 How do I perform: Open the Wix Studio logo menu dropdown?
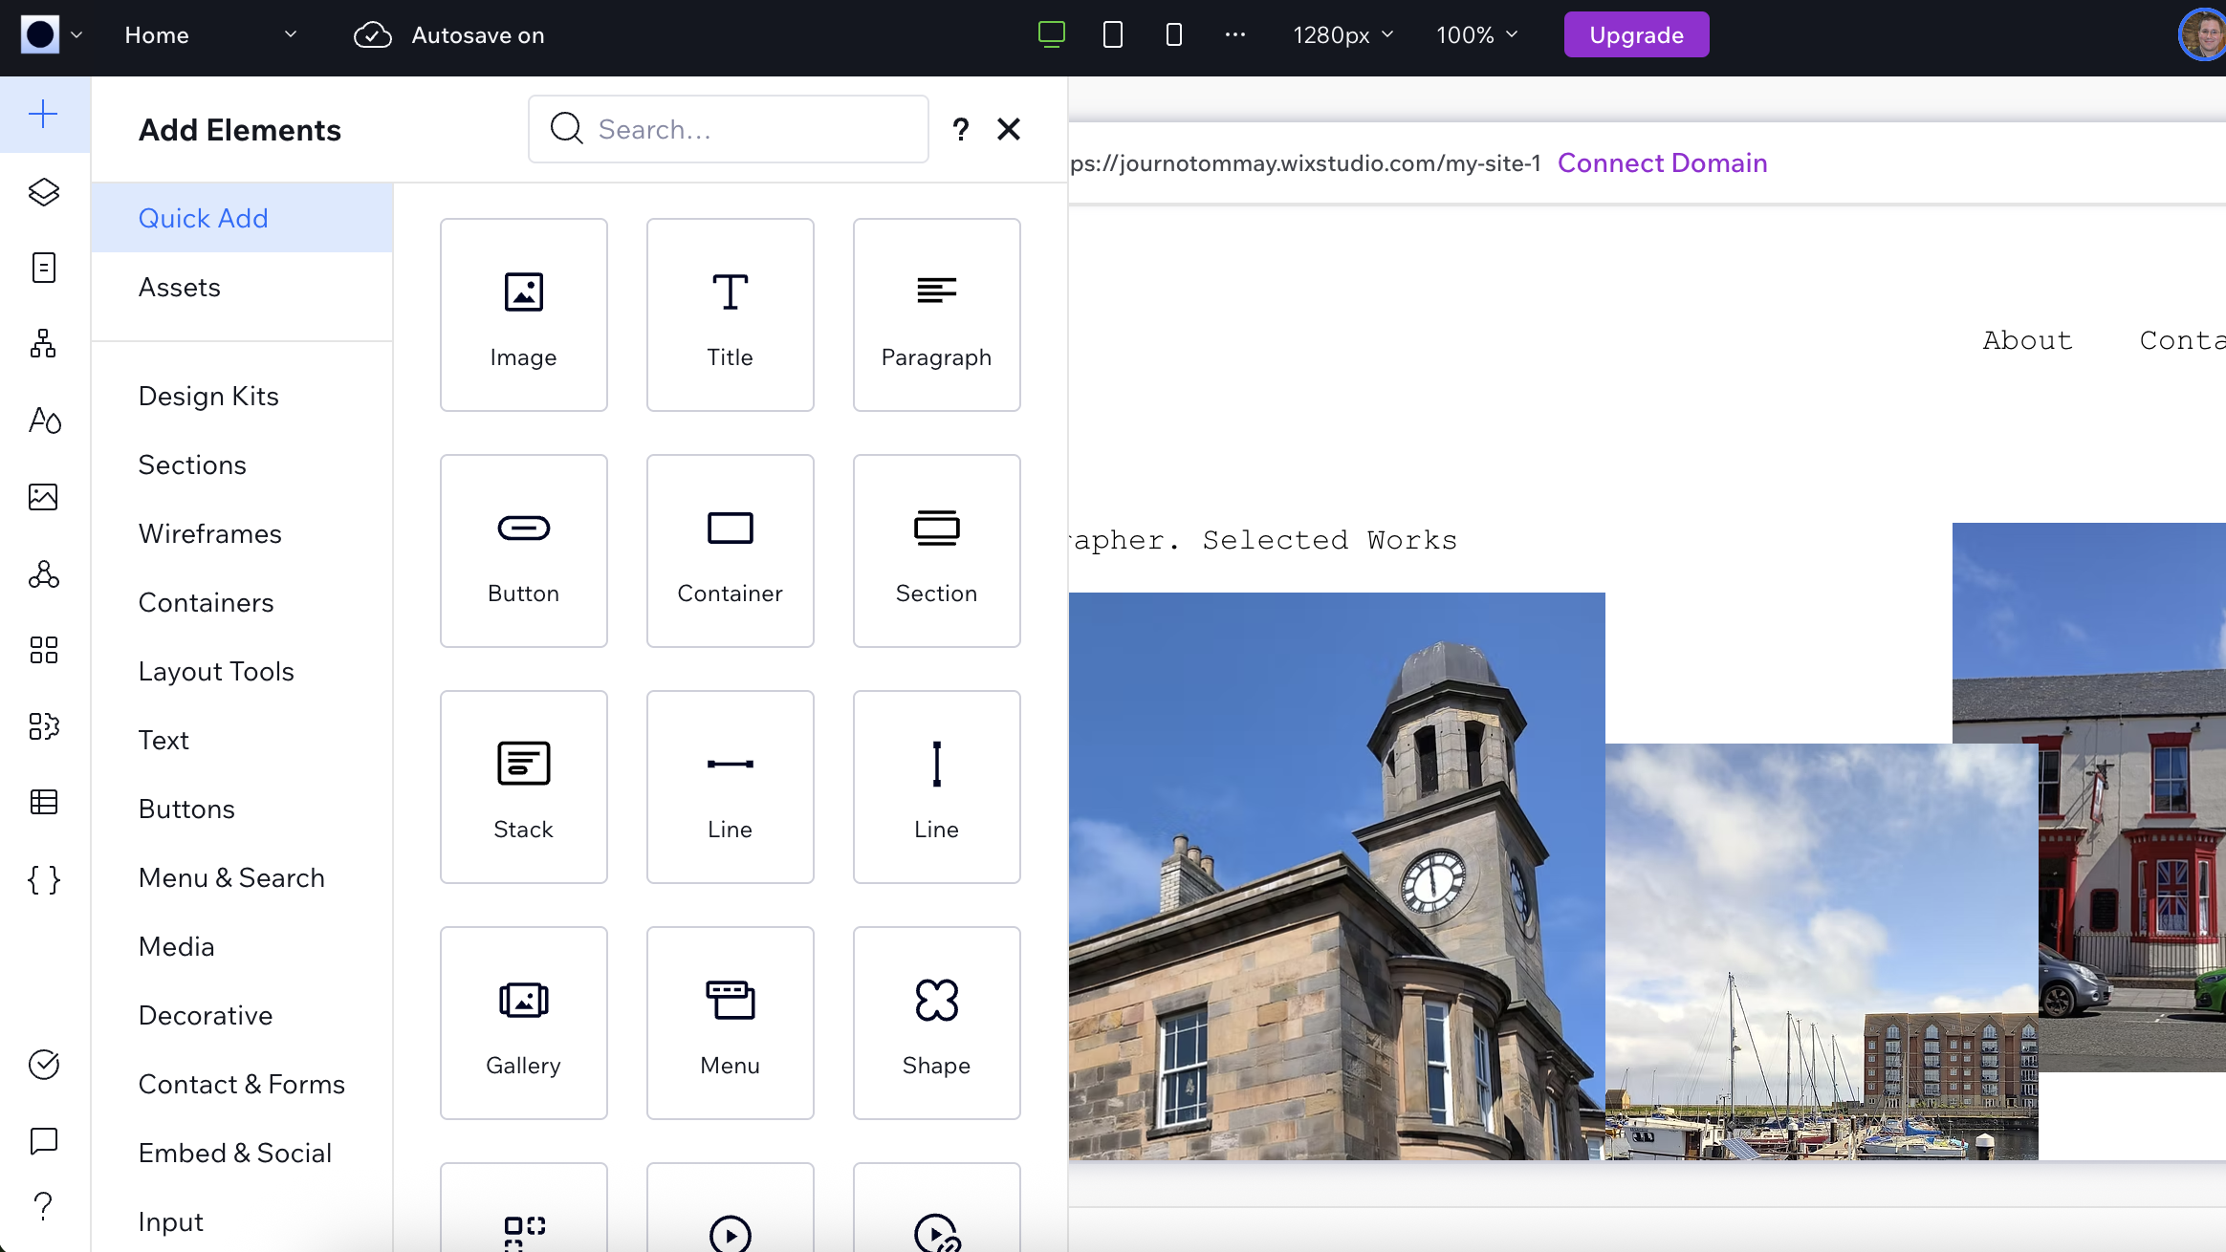tap(52, 34)
